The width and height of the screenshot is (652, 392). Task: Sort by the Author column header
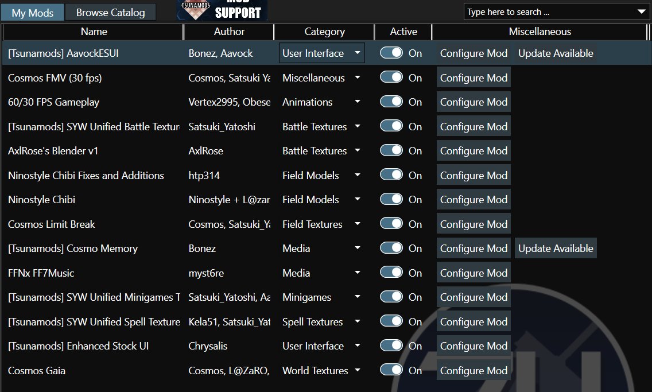tap(228, 32)
